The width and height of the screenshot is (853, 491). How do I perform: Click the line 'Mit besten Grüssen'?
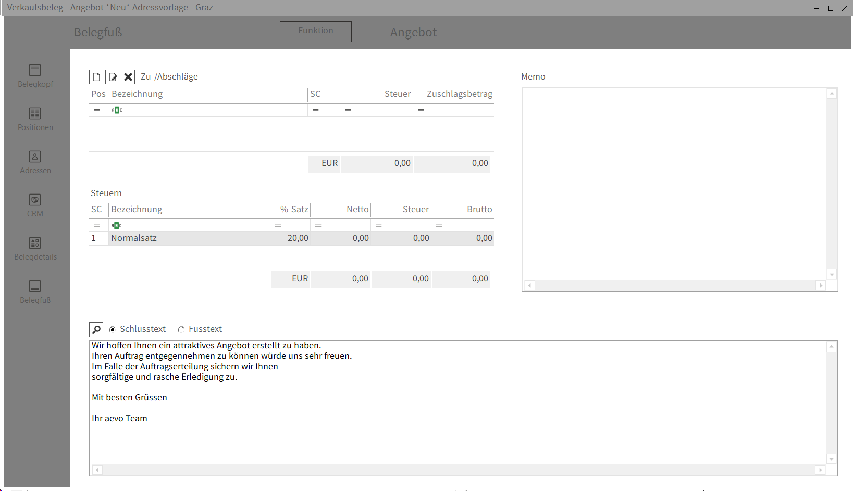(x=130, y=397)
